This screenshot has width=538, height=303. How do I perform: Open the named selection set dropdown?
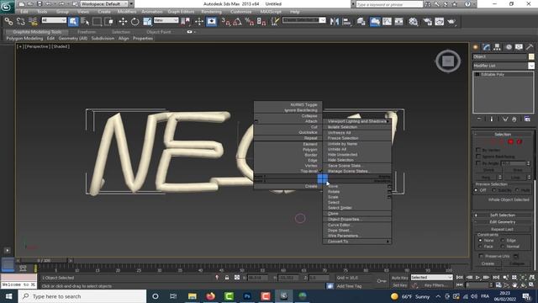(x=304, y=20)
